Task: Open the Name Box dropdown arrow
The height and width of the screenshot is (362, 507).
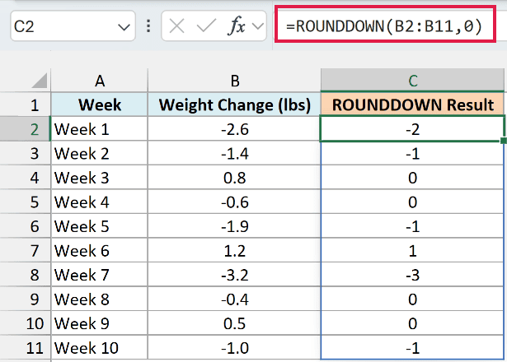Action: click(x=124, y=27)
